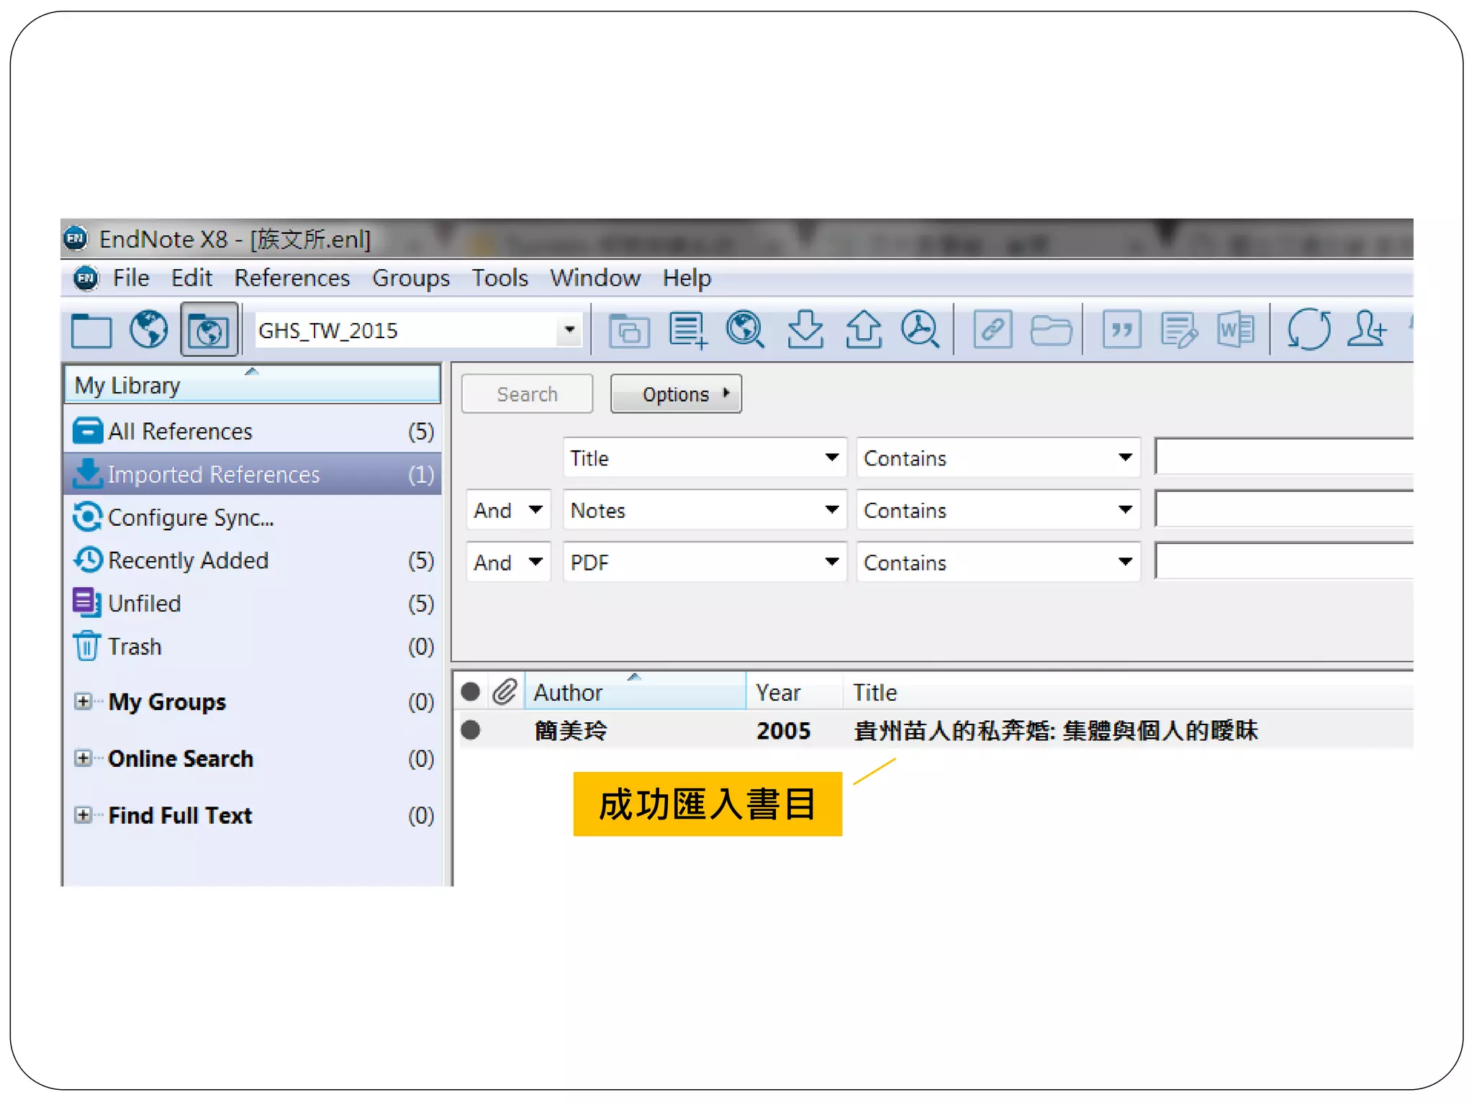1474x1105 pixels.
Task: Click Local Library Mode folder icon
Action: coord(91,331)
